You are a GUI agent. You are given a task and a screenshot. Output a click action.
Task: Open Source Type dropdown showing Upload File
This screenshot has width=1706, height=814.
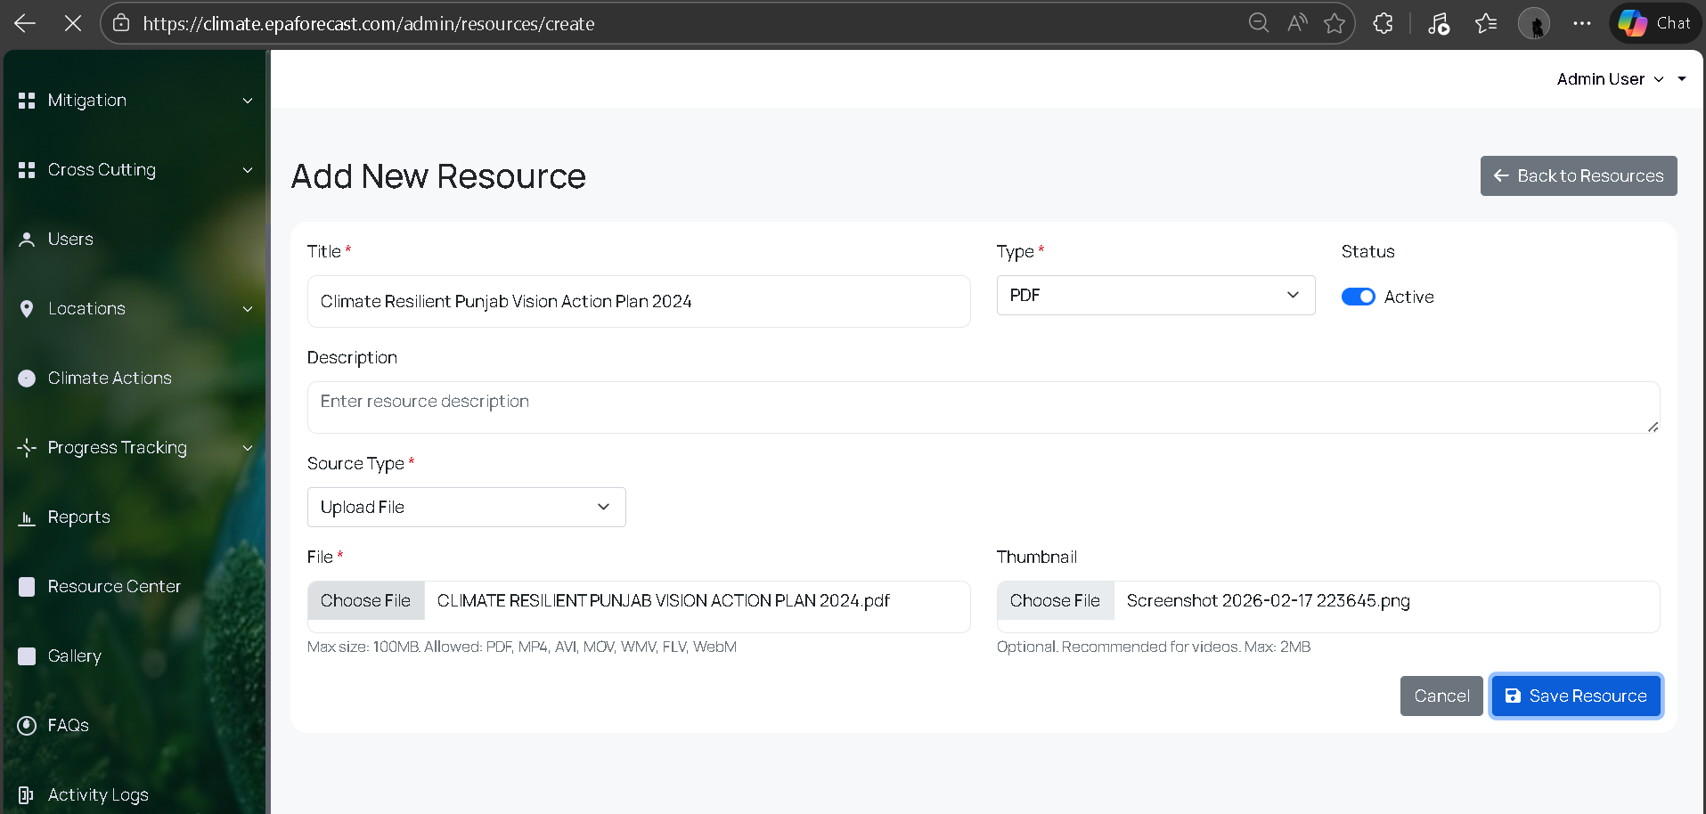point(466,508)
